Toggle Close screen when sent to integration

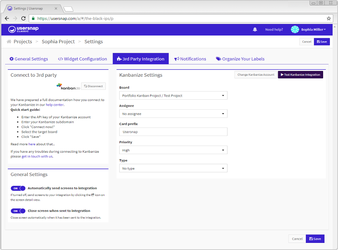click(18, 211)
